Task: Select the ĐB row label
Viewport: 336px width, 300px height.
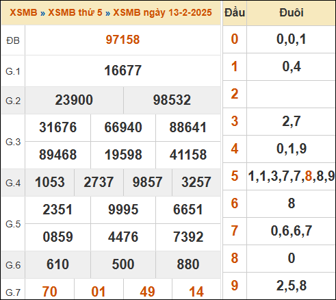Action: click(13, 40)
